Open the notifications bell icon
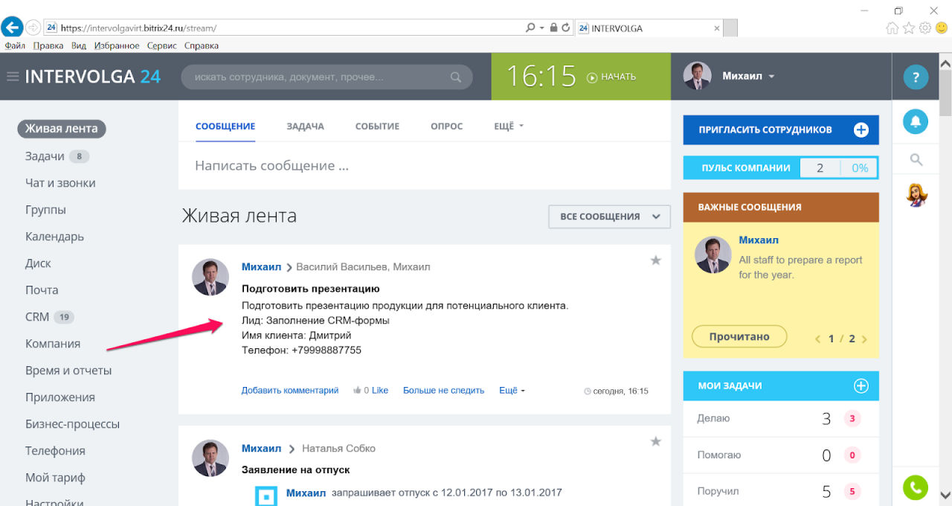This screenshot has width=952, height=506. (916, 121)
